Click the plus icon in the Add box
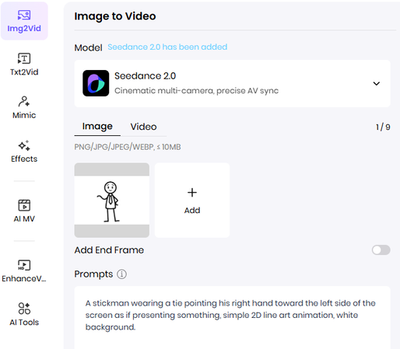 tap(192, 193)
